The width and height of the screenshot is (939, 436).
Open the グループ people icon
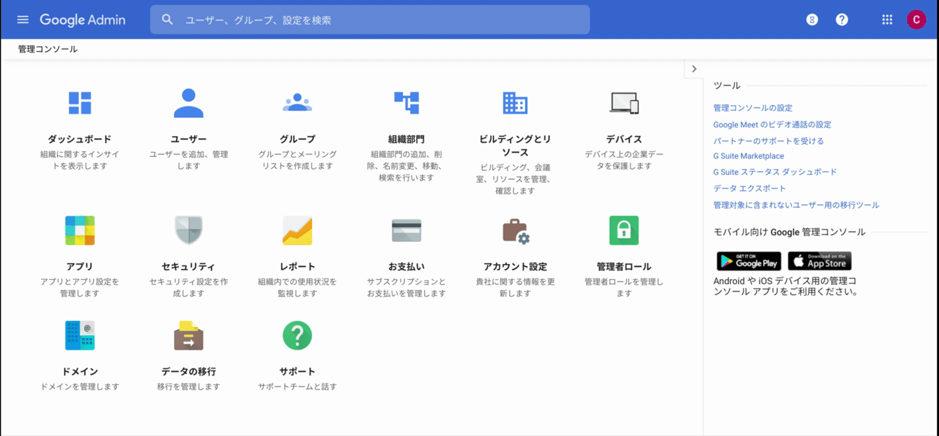coord(297,103)
